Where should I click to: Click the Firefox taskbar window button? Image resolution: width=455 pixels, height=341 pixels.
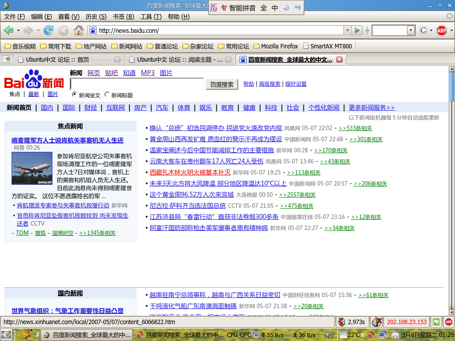pyautogui.click(x=87, y=335)
